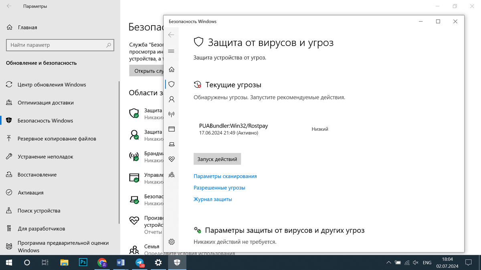Open Разрешенные угрозы link

[x=219, y=188]
